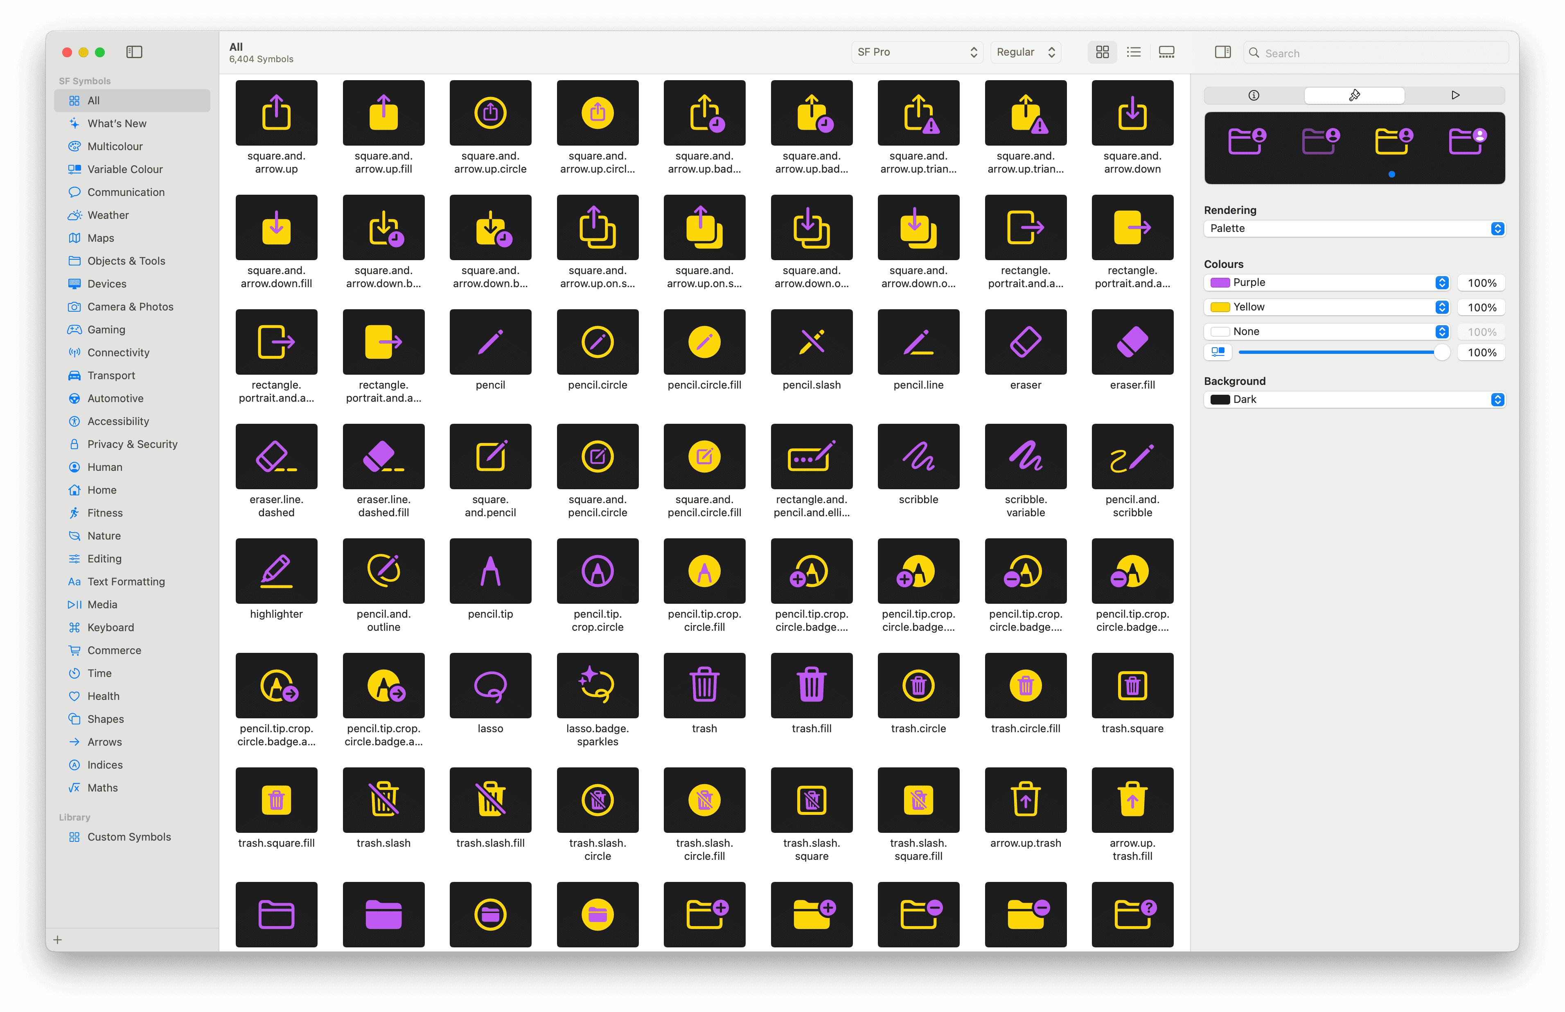Screen dimensions: 1565x1012
Task: Toggle the sidebar visibility button
Action: coord(134,52)
